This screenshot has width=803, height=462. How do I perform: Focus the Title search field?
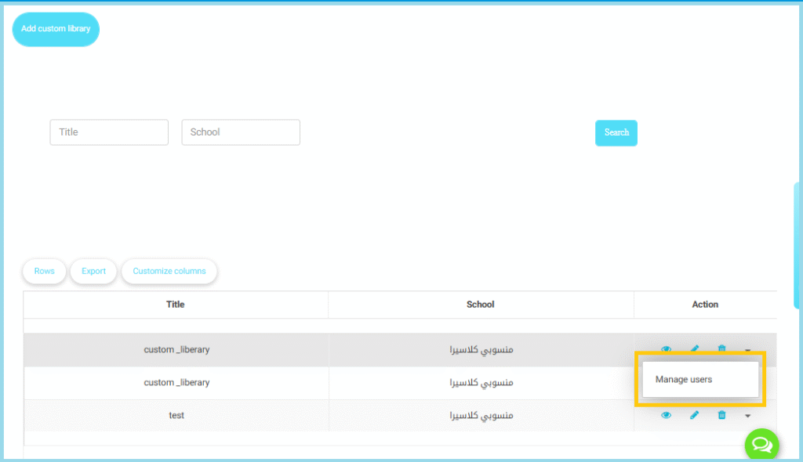click(109, 132)
